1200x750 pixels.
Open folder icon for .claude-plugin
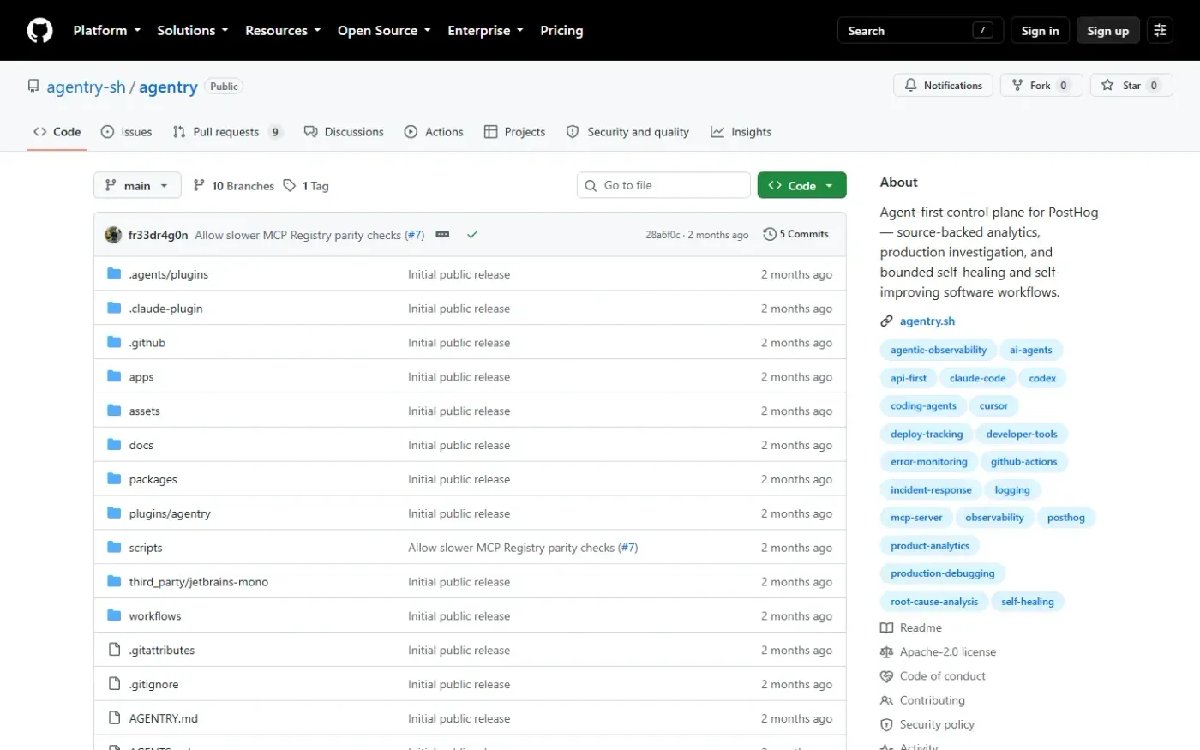[114, 308]
